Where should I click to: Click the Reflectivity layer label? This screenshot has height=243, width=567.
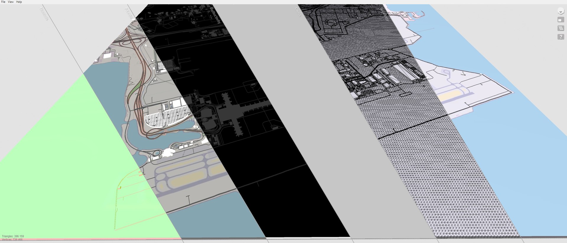coord(215,15)
